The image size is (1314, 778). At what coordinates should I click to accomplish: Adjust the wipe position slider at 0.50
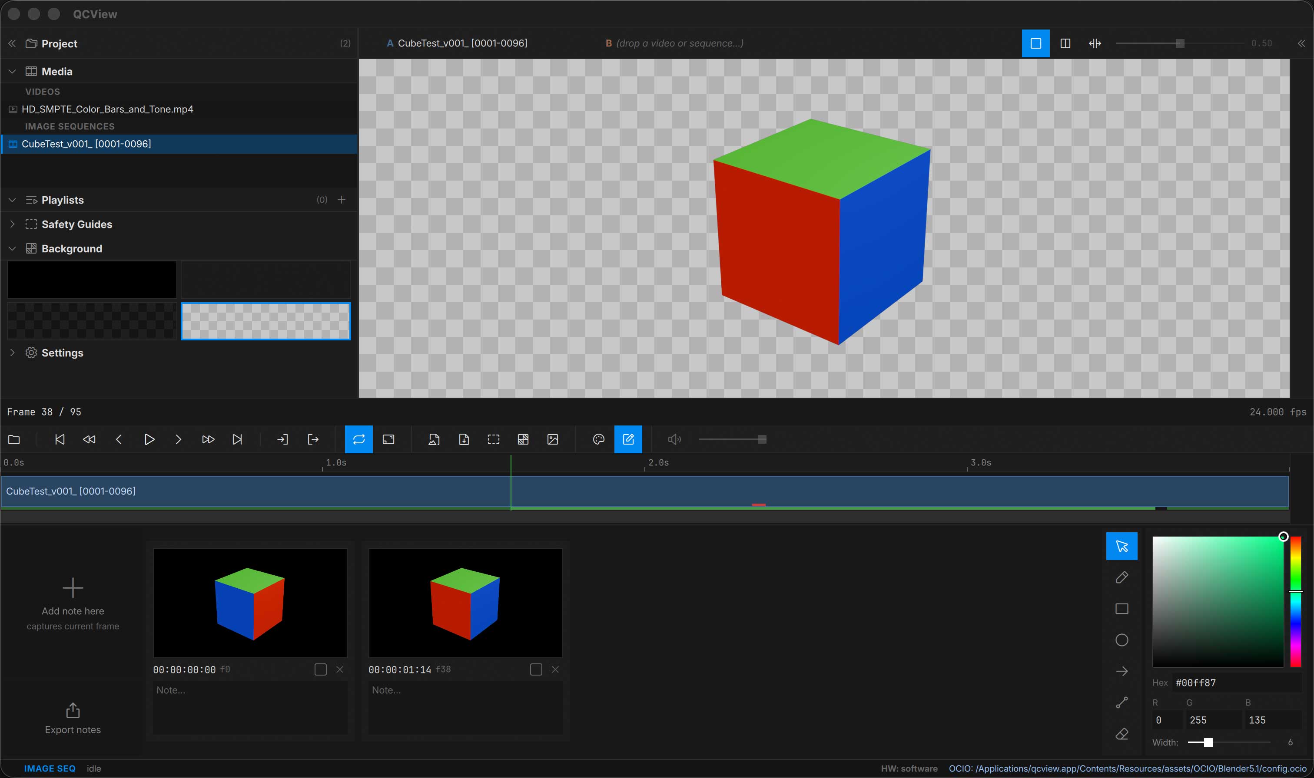(1179, 43)
